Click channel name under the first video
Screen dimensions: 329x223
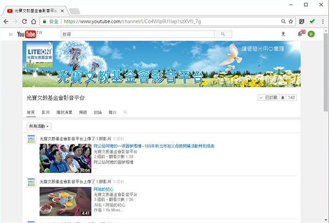click(x=115, y=152)
